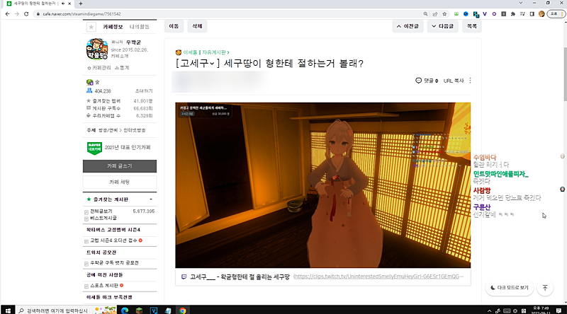Play the embedded video clip thumbnail
Image resolution: width=567 pixels, height=314 pixels.
pos(322,185)
